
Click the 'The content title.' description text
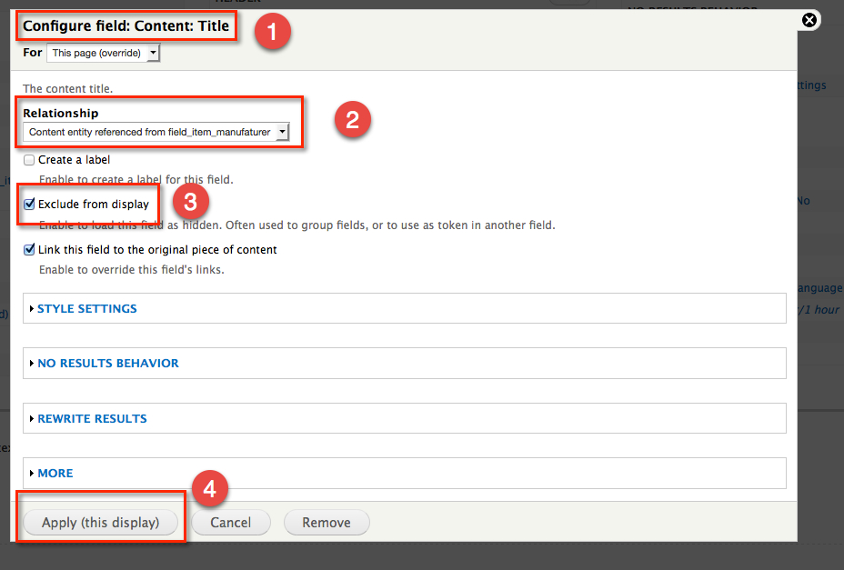(68, 89)
